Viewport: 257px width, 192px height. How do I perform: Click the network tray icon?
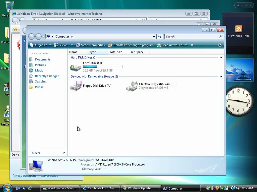click(x=233, y=188)
